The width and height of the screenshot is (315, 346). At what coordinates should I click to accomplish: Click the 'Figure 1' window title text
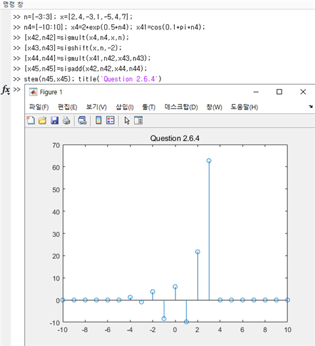pyautogui.click(x=51, y=92)
